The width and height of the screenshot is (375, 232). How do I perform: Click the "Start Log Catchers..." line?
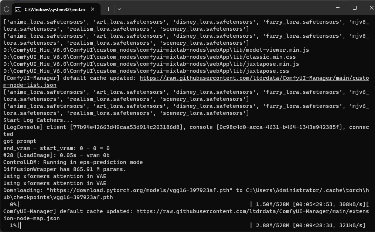(x=38, y=120)
